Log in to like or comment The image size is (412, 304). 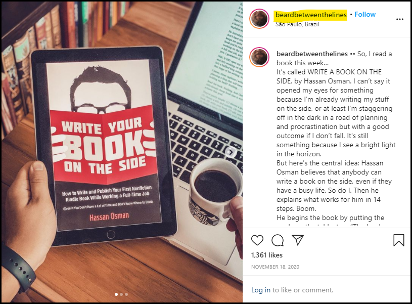261,290
